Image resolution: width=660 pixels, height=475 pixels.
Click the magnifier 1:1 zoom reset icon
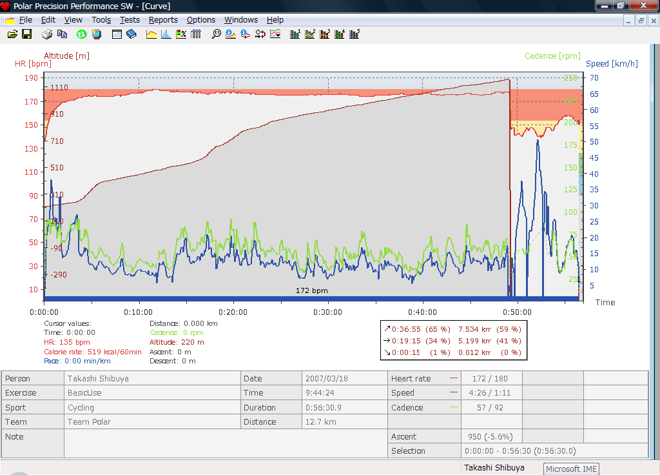point(217,34)
